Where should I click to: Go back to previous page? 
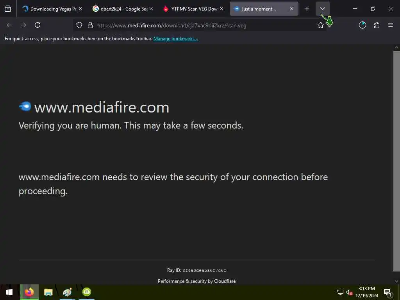point(9,25)
